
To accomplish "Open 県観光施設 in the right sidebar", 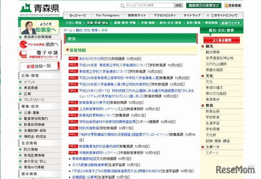I will pos(214,70).
